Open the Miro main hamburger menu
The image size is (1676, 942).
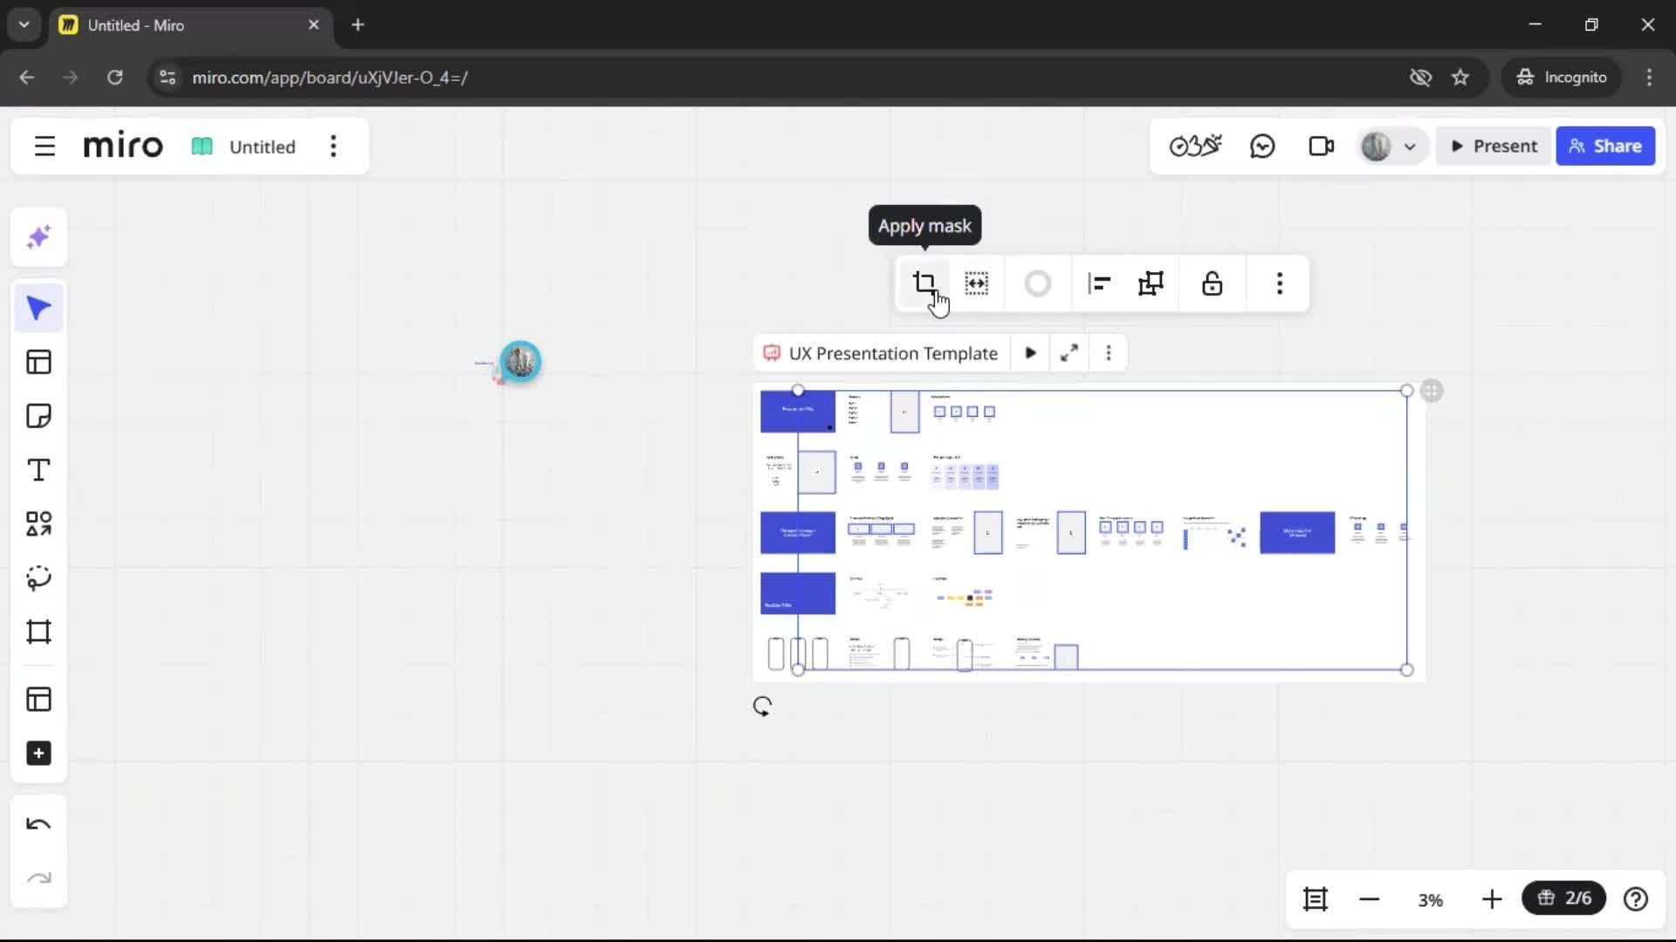click(45, 146)
